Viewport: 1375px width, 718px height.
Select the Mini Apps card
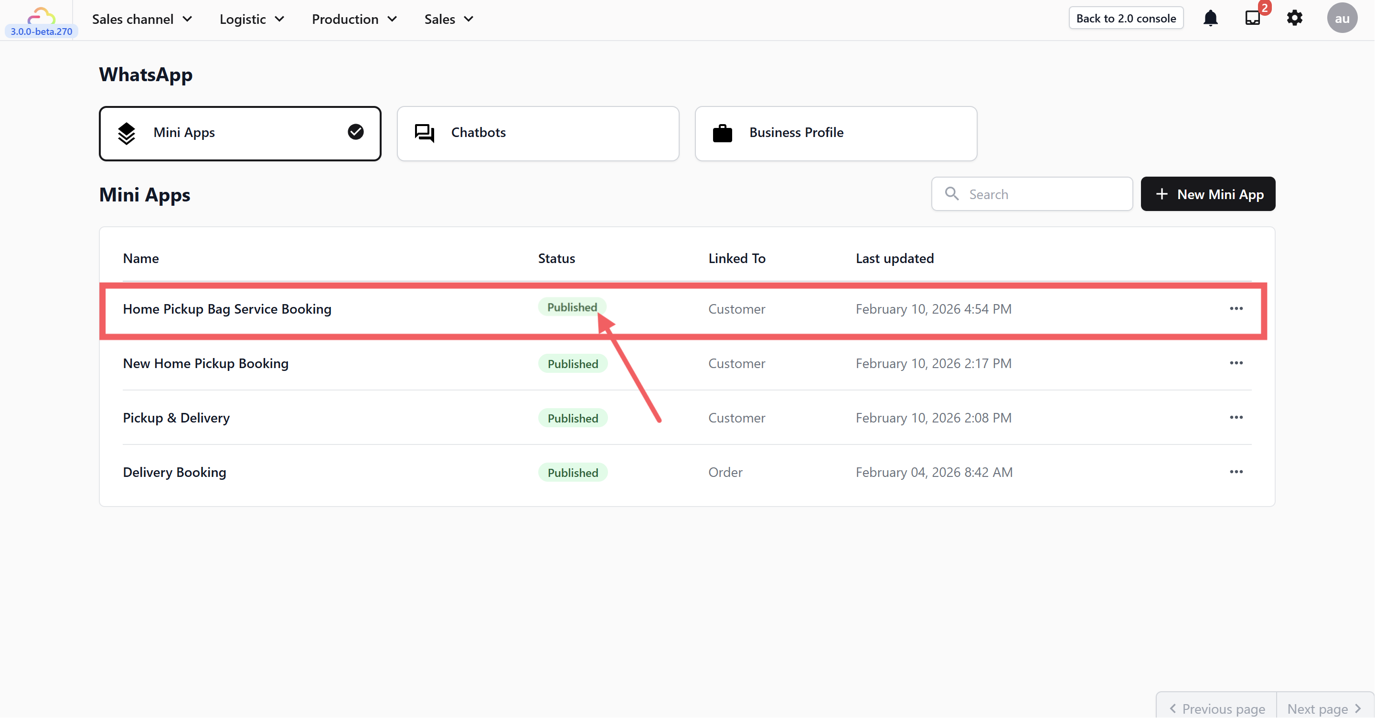coord(240,133)
